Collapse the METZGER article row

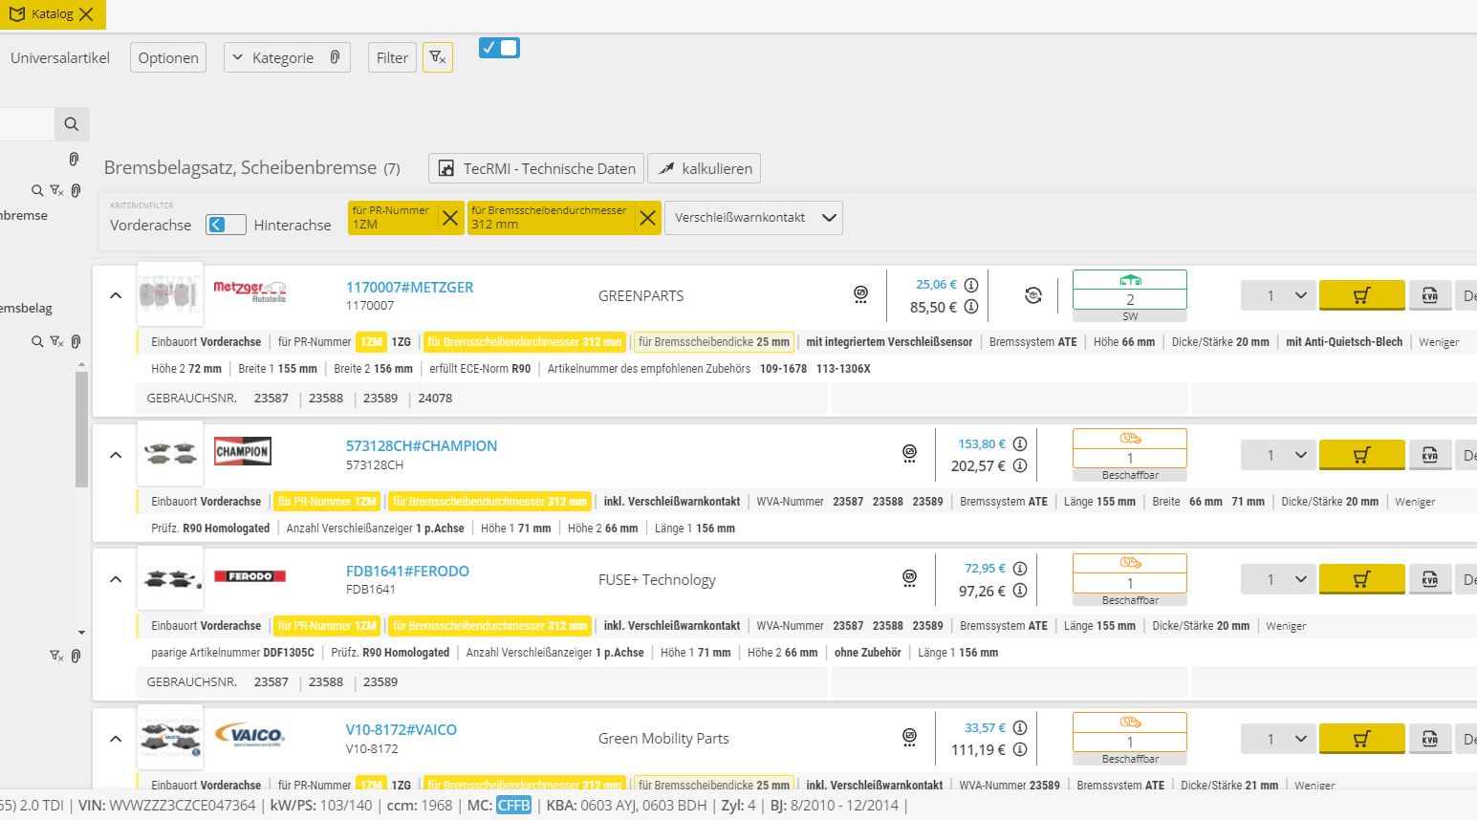[x=116, y=295]
